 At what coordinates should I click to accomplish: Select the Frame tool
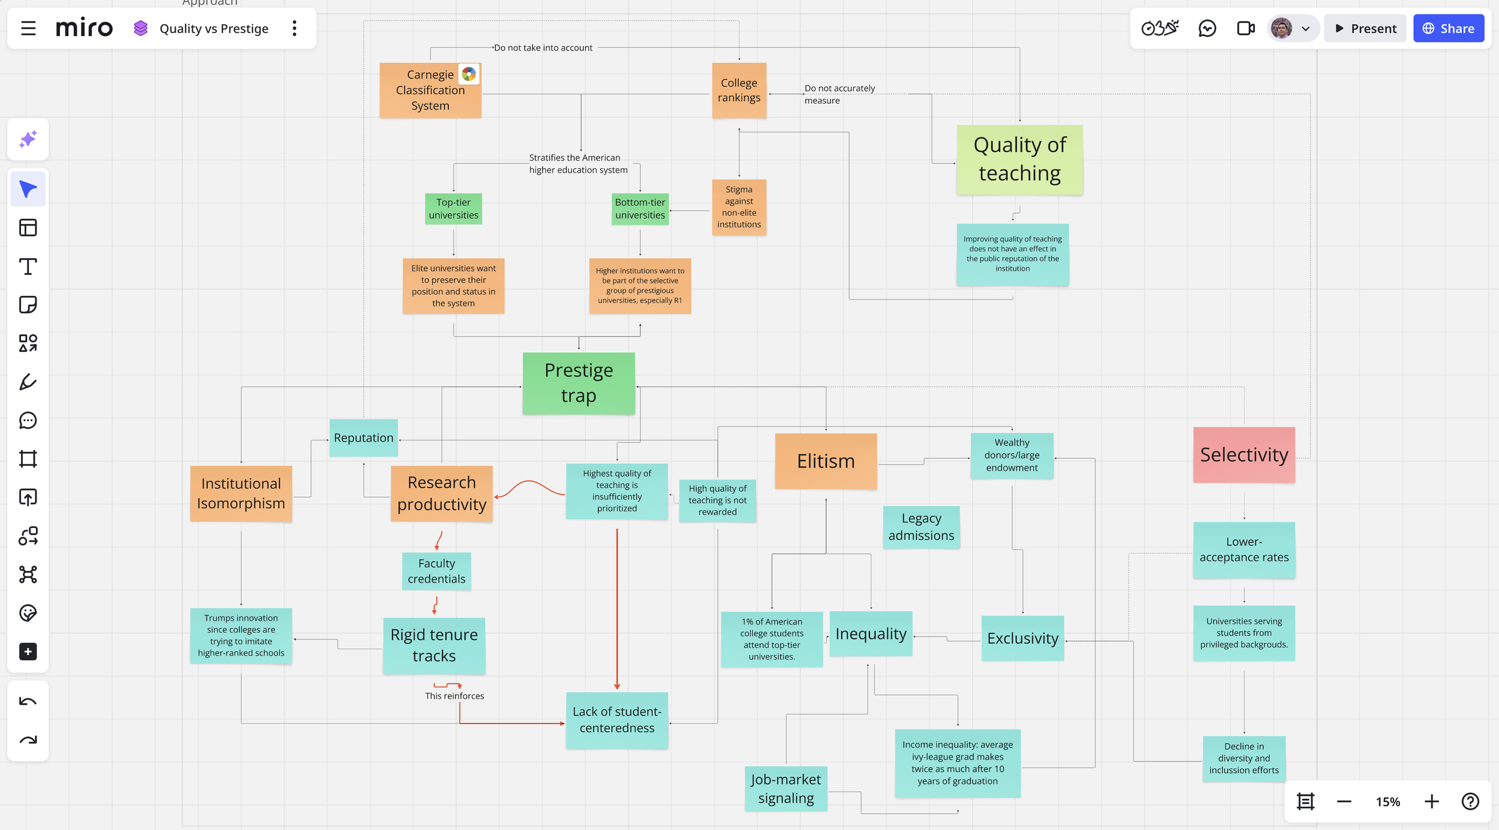pyautogui.click(x=28, y=458)
